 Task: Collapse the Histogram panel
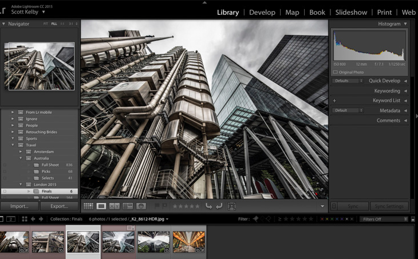(405, 23)
